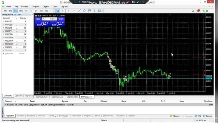Open the search magnifier icon
Screen dimensions: 218x123
[x=193, y=11]
